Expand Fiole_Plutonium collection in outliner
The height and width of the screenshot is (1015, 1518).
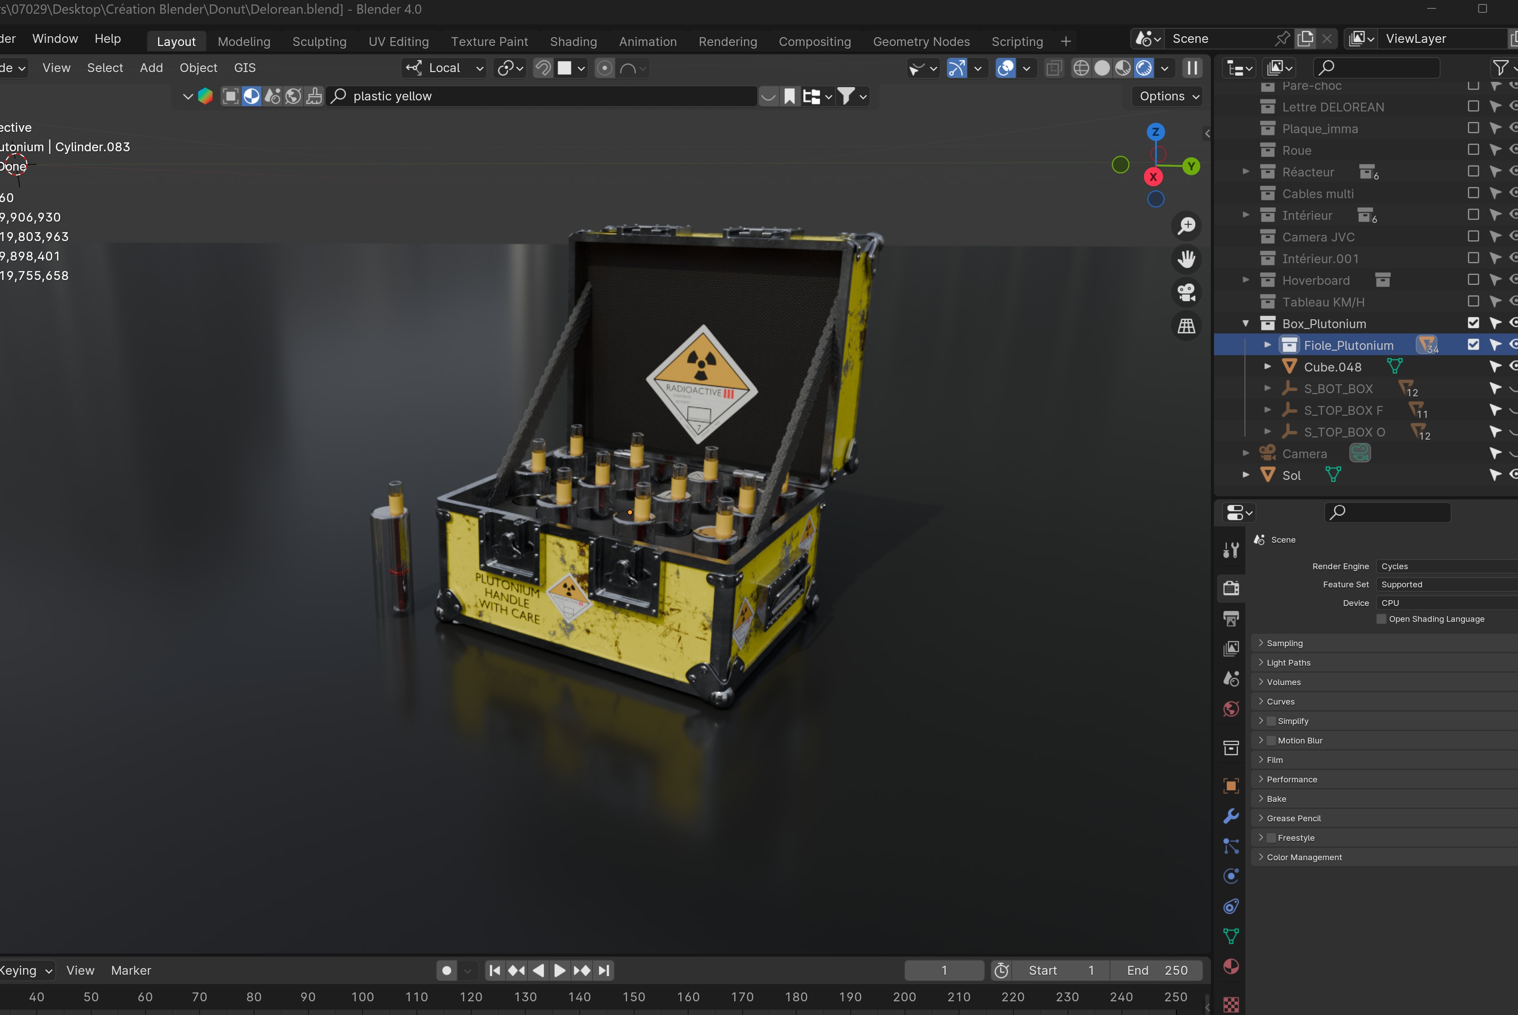point(1268,345)
